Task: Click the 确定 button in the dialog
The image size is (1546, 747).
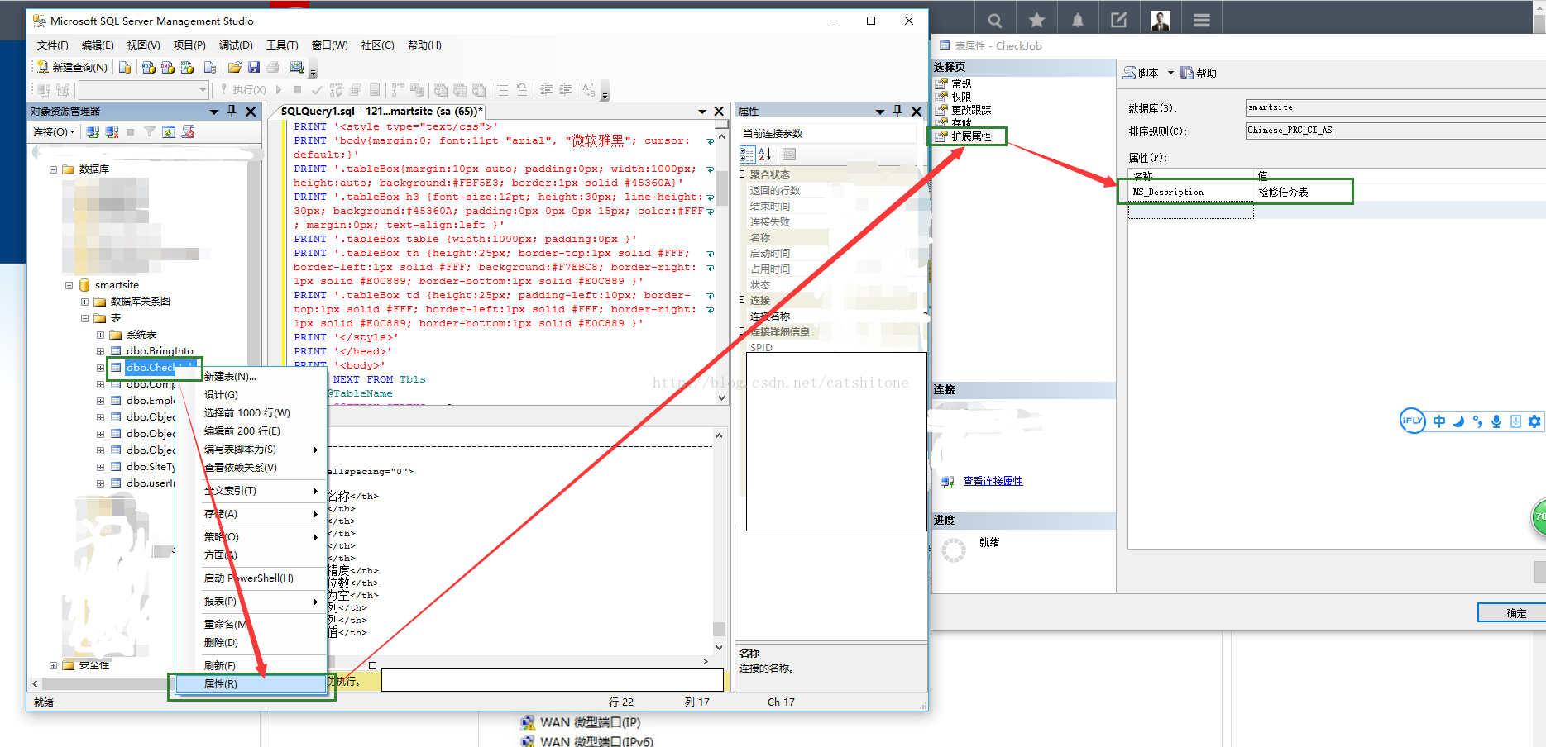Action: coord(1512,613)
